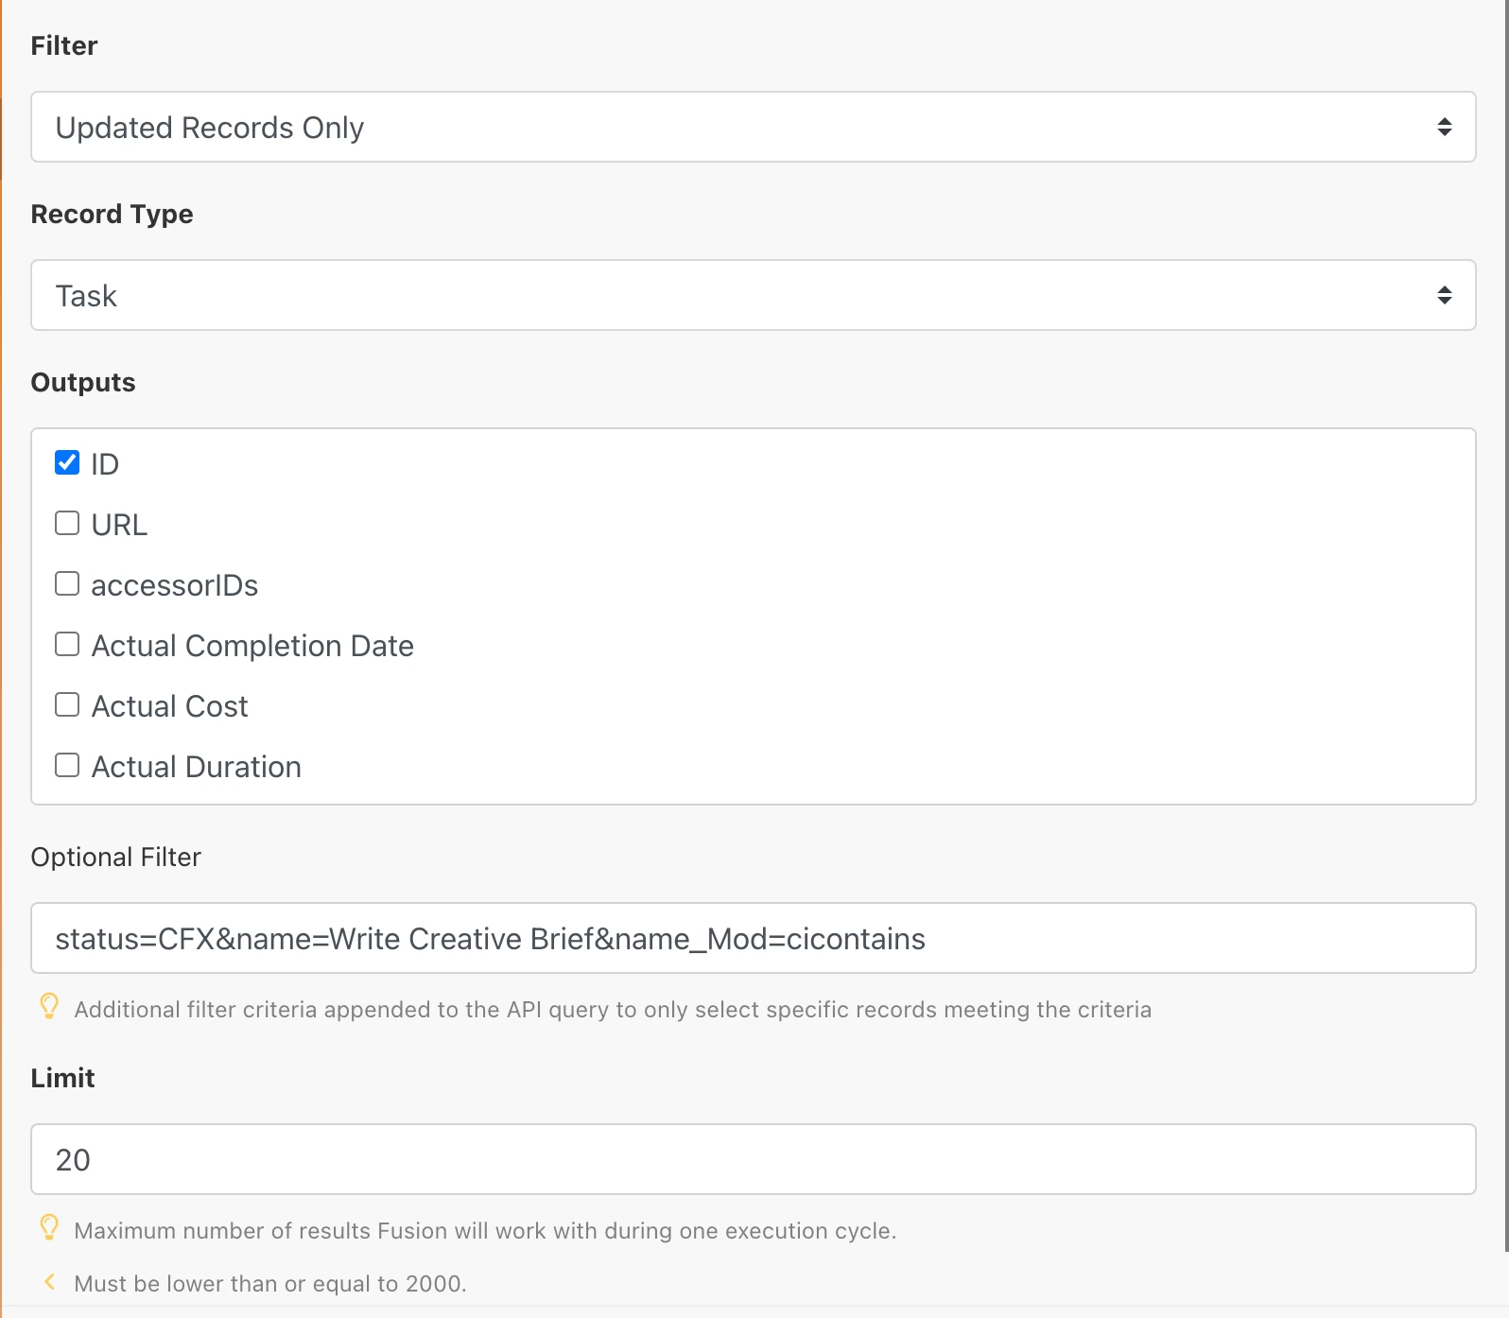The width and height of the screenshot is (1509, 1318).
Task: Tick the accessorIDs checkbox
Action: (x=67, y=584)
